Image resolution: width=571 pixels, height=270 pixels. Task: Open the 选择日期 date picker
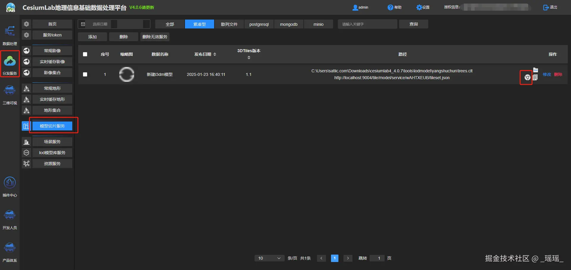[x=114, y=24]
